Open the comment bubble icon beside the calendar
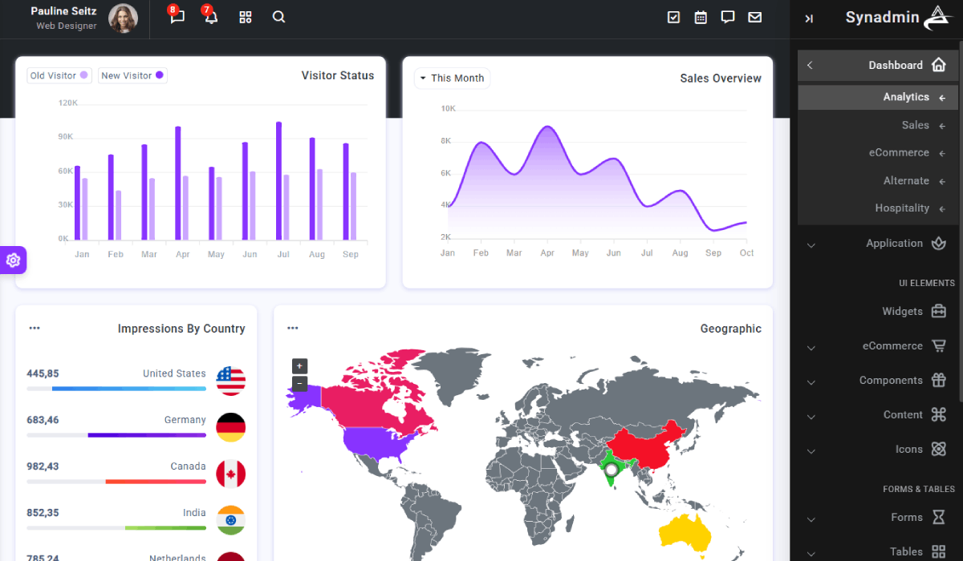The image size is (963, 561). [x=728, y=17]
